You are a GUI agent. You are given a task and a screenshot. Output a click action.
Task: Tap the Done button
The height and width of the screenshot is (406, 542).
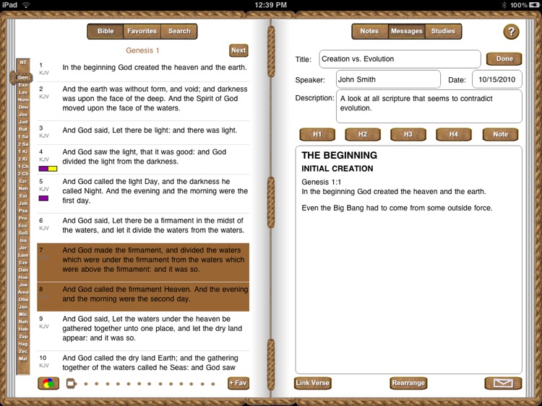click(504, 58)
